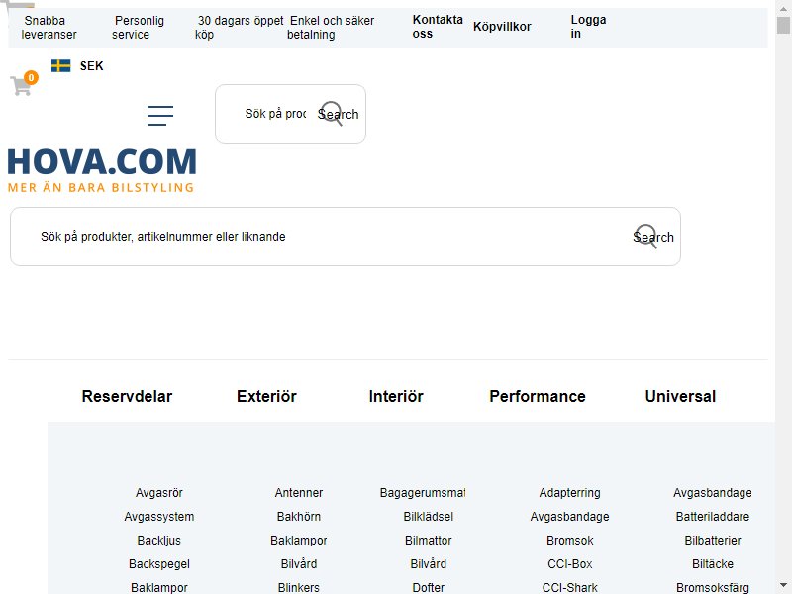Click the scrollbar down arrow
Viewport: 792px width, 594px height.
pyautogui.click(x=783, y=585)
